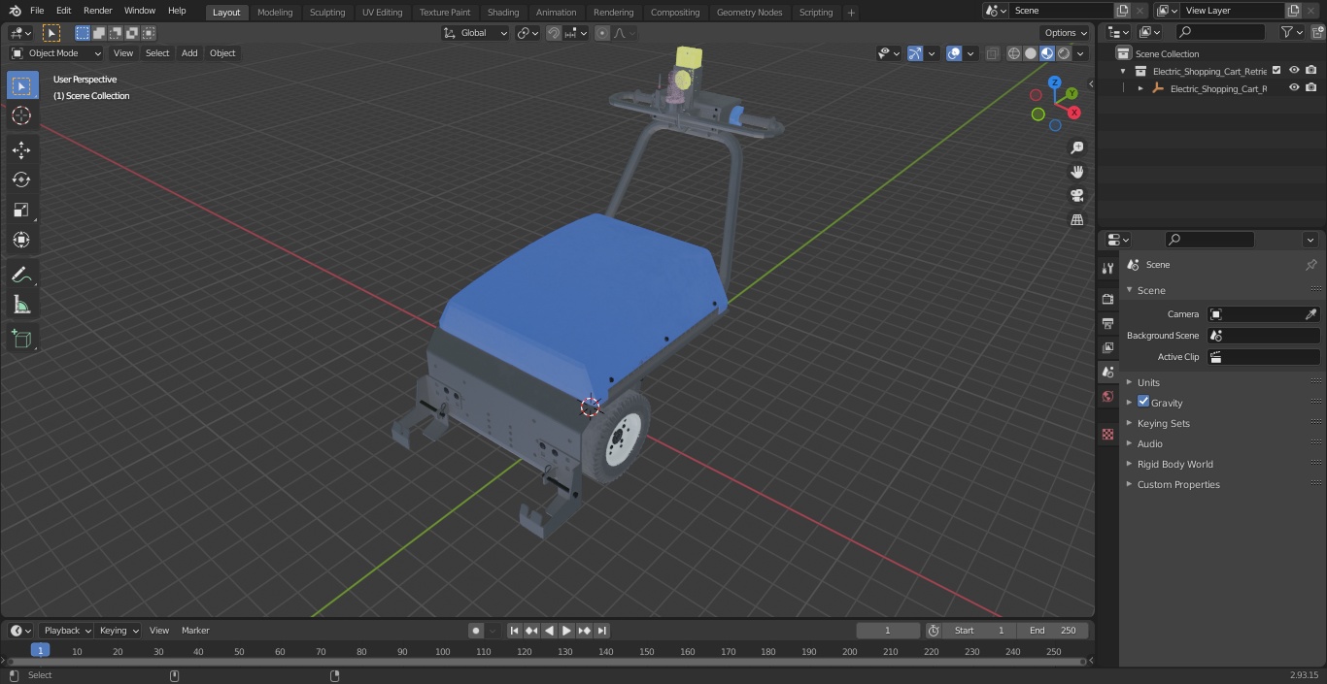Play the animation forward
The height and width of the screenshot is (684, 1327).
[x=566, y=631]
